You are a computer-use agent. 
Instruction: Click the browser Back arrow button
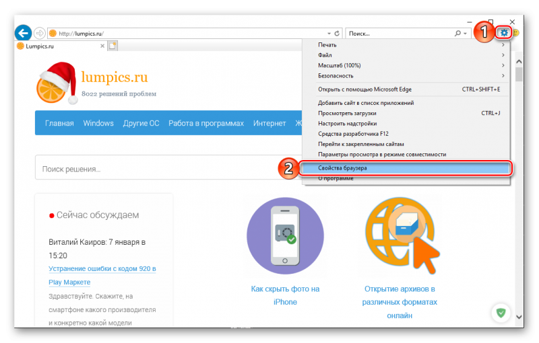[x=24, y=33]
